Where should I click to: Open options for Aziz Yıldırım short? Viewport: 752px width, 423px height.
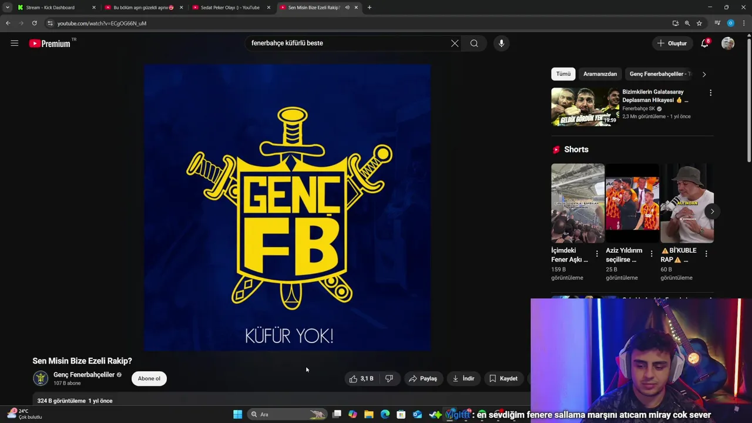[652, 254]
